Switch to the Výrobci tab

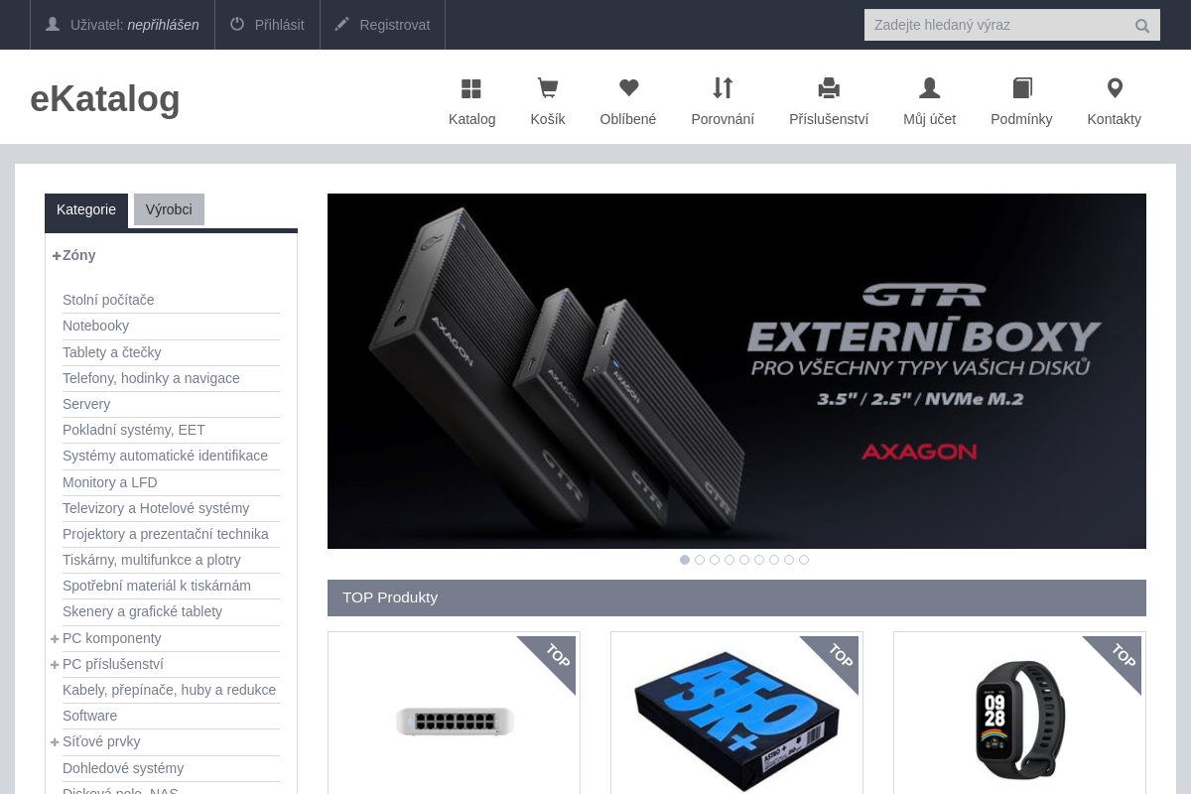click(169, 209)
